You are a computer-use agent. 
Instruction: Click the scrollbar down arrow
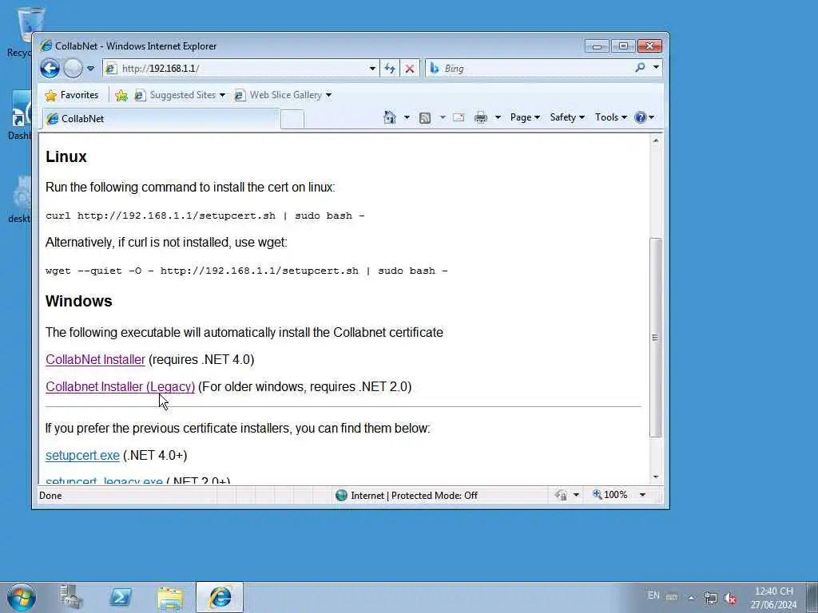pyautogui.click(x=656, y=477)
